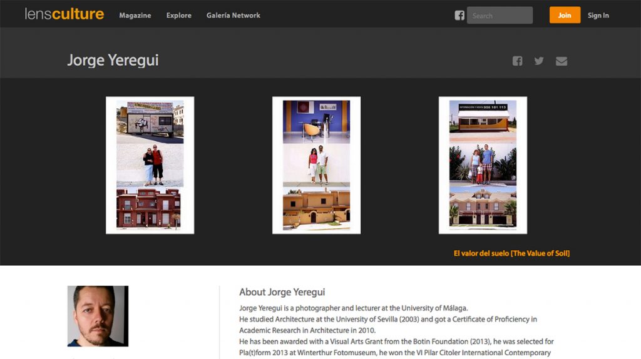Click the lensculture logo
The height and width of the screenshot is (359, 641).
pos(64,14)
